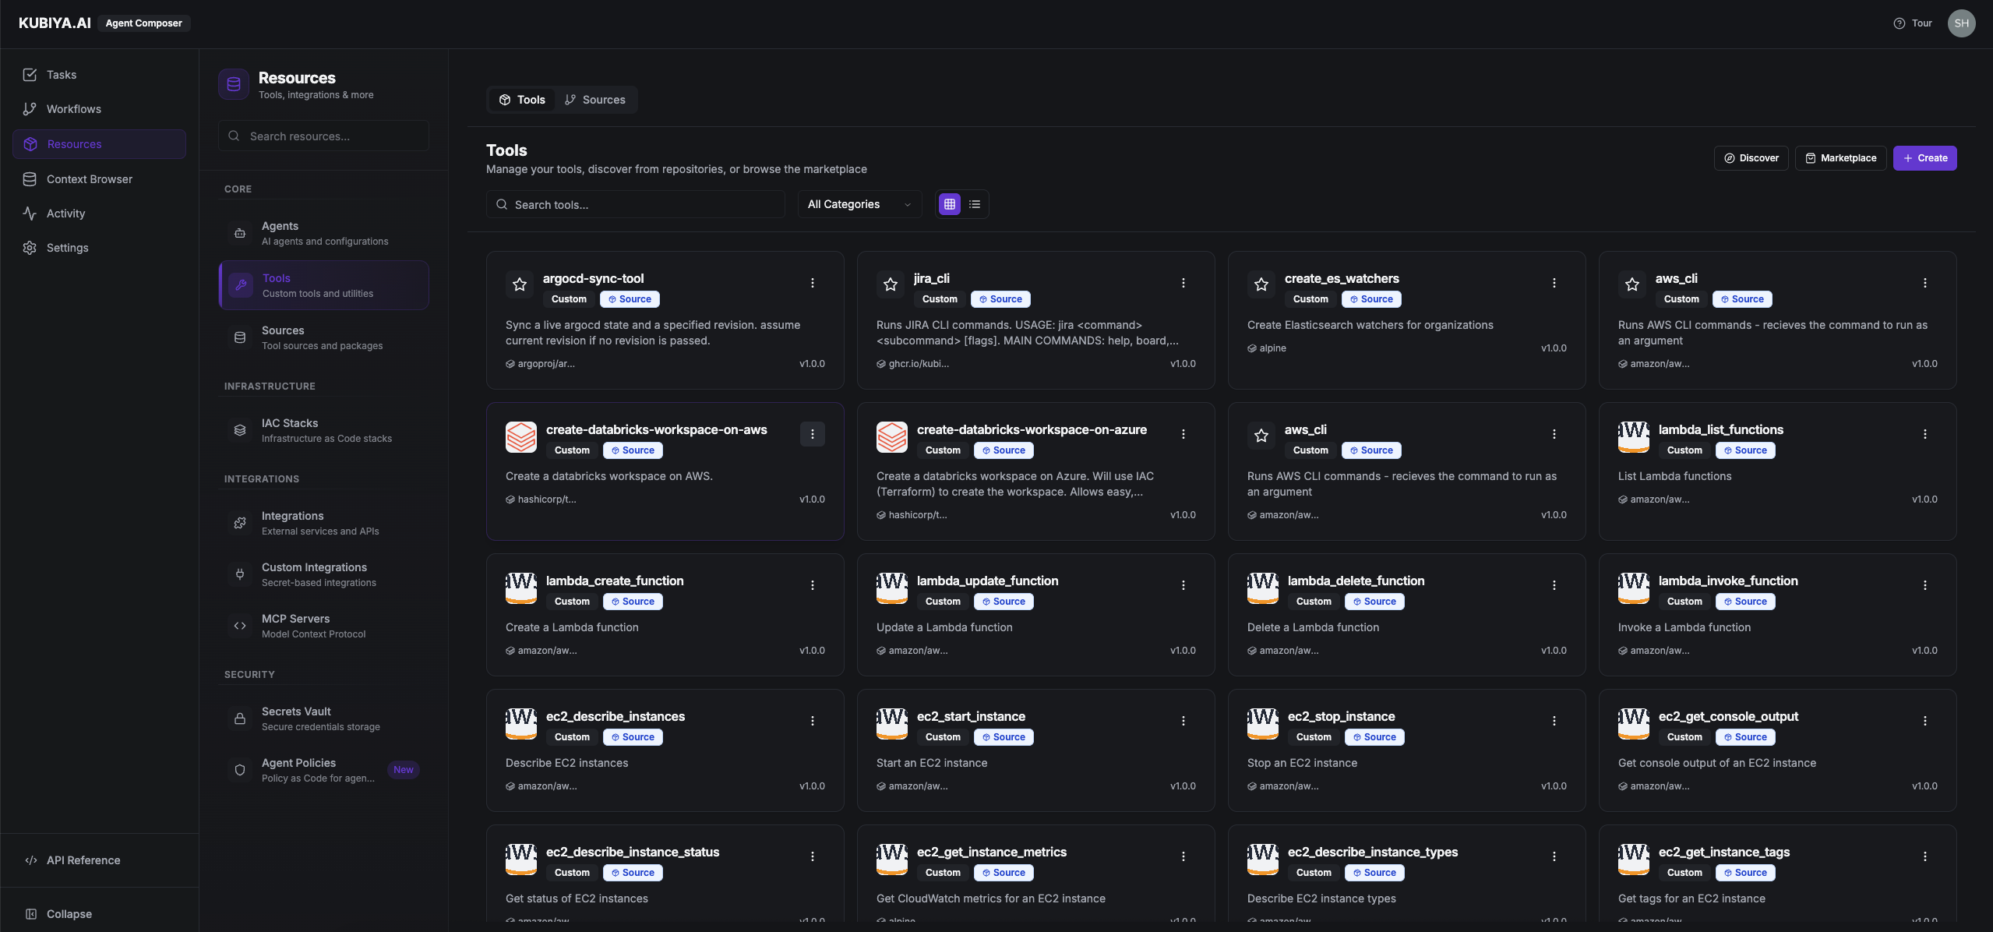Toggle favorite on create_es_watchers
1993x932 pixels.
click(x=1261, y=284)
